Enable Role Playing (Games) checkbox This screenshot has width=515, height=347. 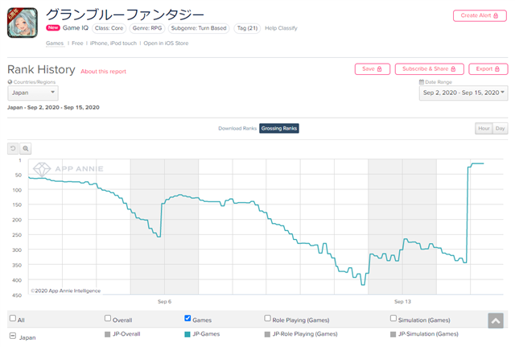[x=268, y=318]
